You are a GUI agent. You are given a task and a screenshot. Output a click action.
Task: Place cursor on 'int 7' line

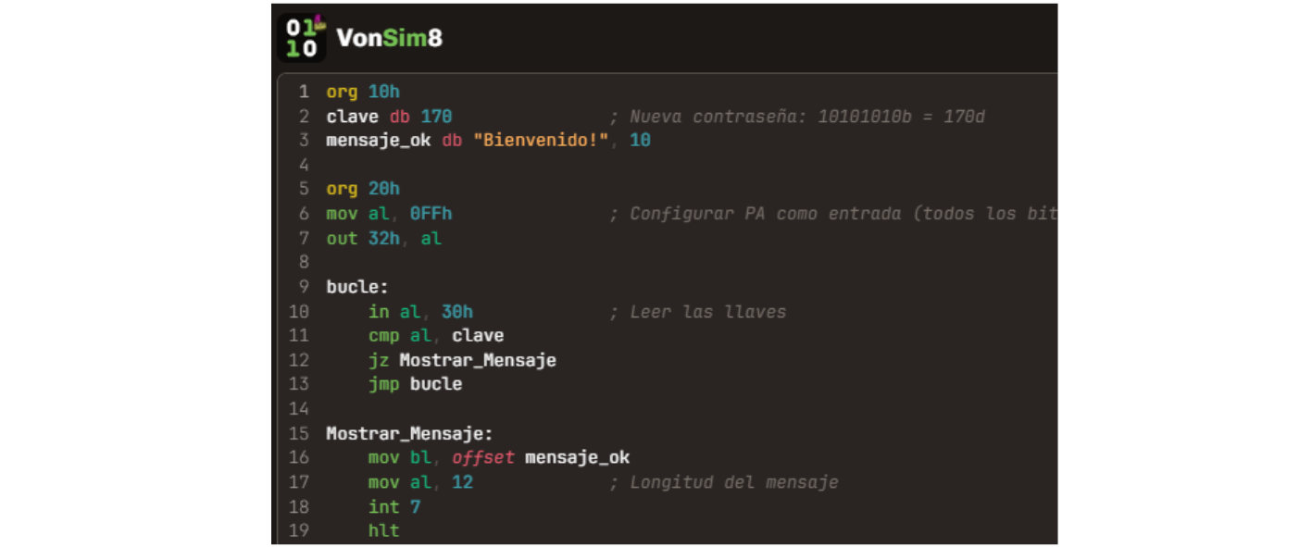pyautogui.click(x=394, y=506)
